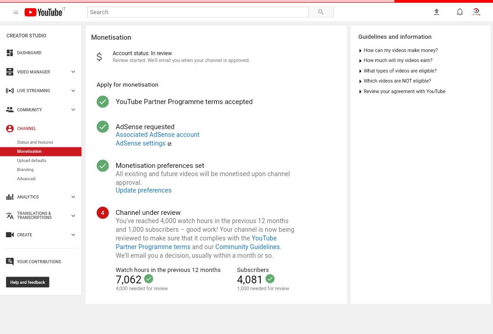Click the Dashboard grid icon
The image size is (493, 334).
(x=10, y=53)
